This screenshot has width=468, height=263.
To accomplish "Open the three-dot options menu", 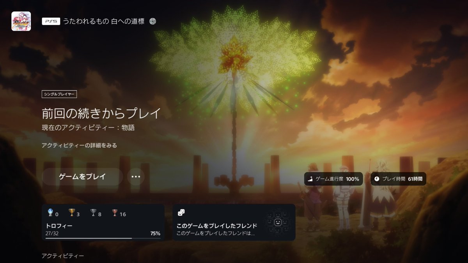I will click(x=136, y=177).
